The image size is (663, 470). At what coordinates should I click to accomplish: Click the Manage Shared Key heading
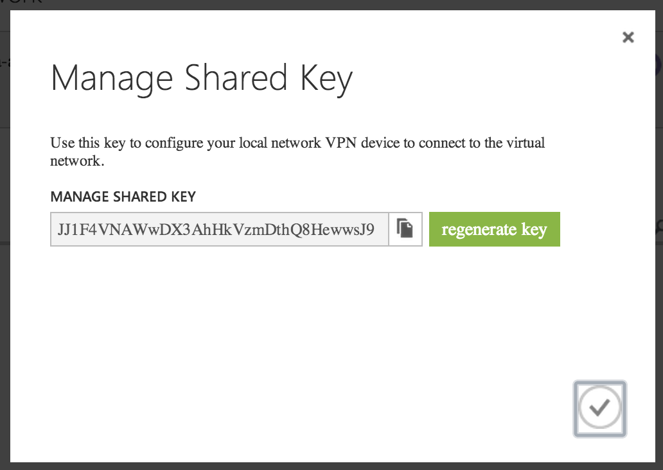pyautogui.click(x=201, y=78)
